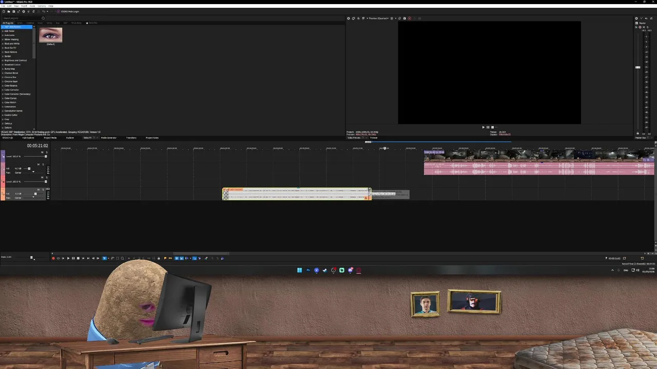Select 360° Stabilization in plug-in list
657x369 pixels.
16,27
